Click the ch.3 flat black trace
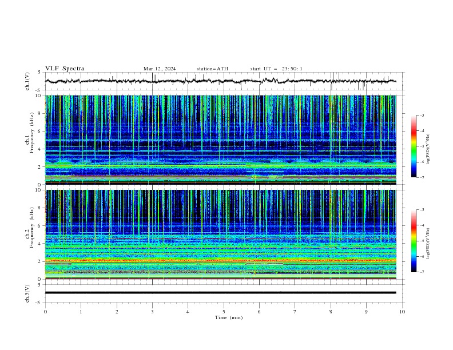Viewport: 453px width, 350px height. click(220, 293)
